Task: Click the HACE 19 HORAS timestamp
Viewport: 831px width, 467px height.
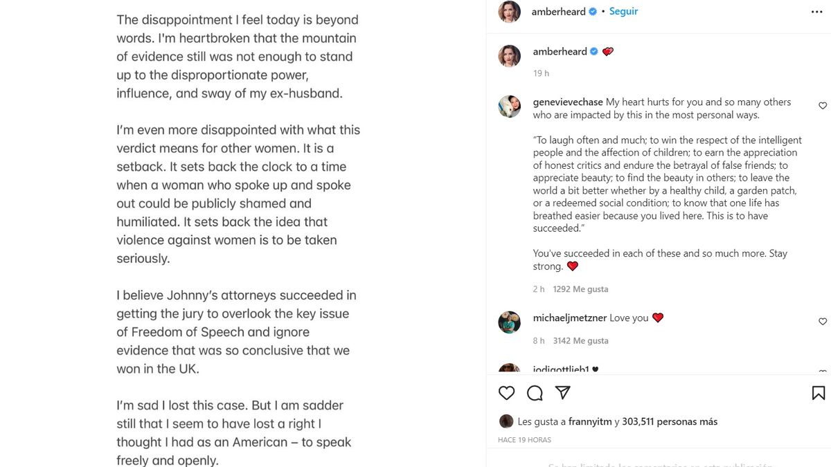Action: click(x=524, y=440)
